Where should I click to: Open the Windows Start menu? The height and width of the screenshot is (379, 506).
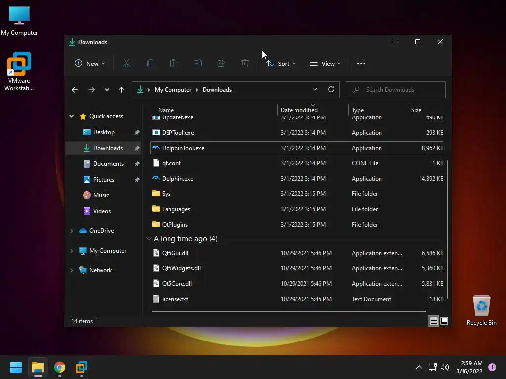pos(16,367)
